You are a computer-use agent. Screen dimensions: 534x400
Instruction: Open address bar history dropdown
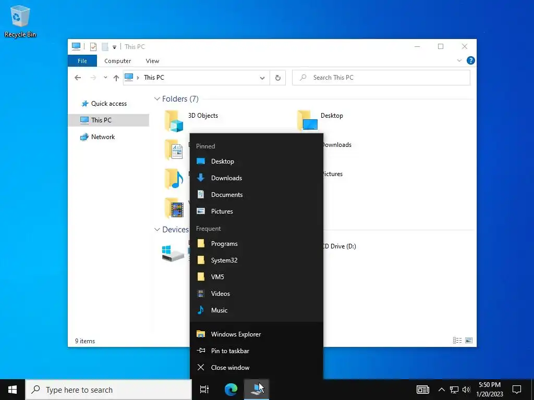pos(262,78)
